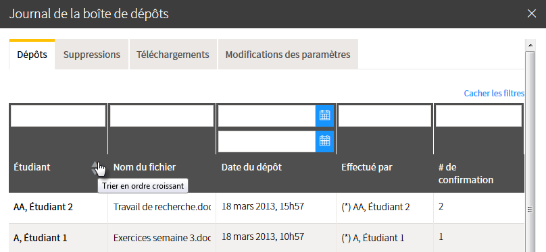The image size is (546, 252).
Task: Select Modifications des paramètres tab
Action: [288, 55]
